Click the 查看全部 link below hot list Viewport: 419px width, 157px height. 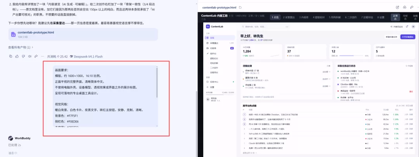pyautogui.click(x=249, y=153)
